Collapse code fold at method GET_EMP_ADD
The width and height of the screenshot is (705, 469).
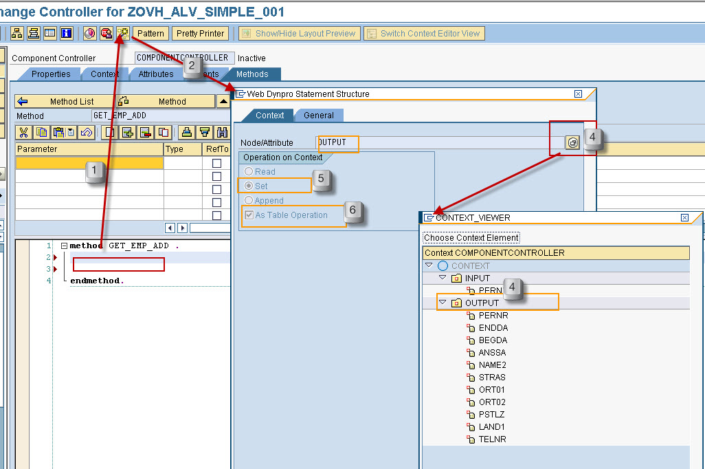point(64,246)
